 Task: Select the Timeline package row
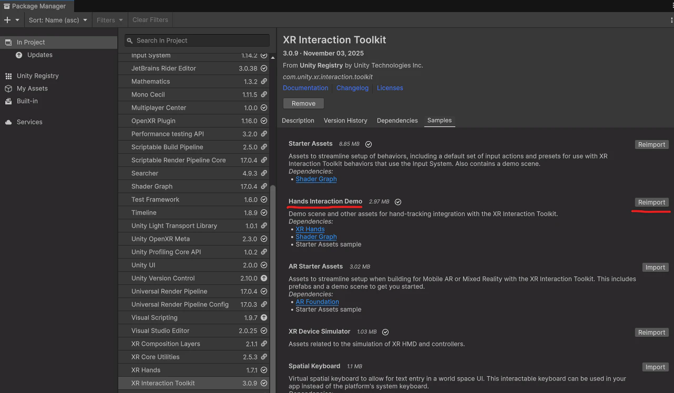tap(193, 213)
